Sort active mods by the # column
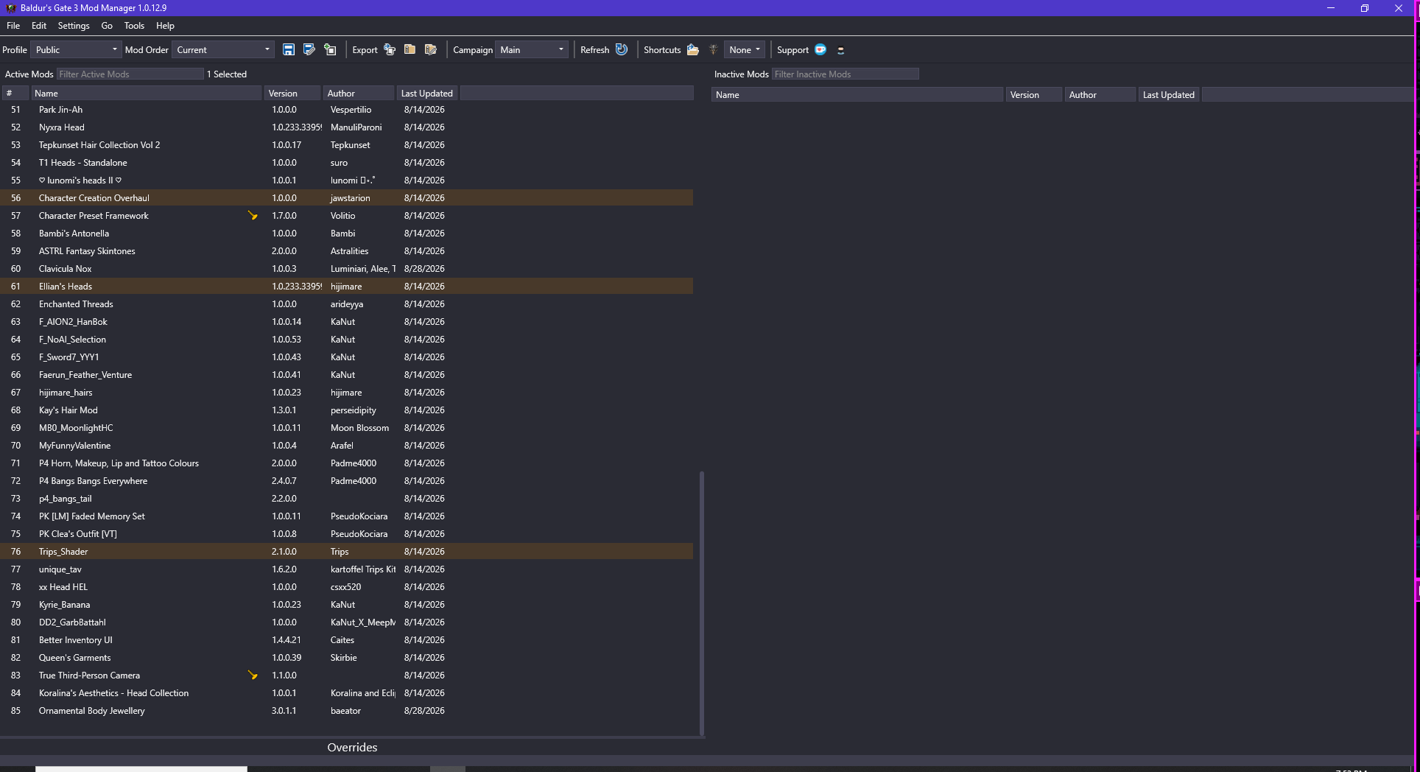The width and height of the screenshot is (1420, 772). [x=15, y=93]
